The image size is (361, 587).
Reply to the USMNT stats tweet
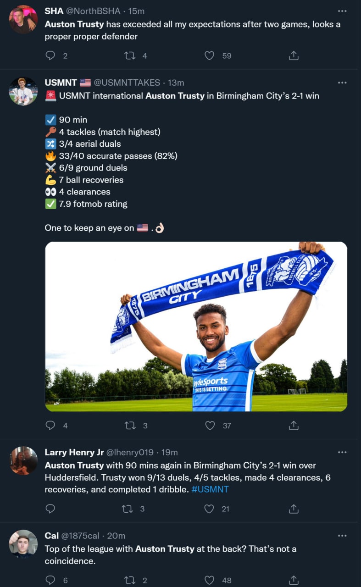tap(50, 426)
